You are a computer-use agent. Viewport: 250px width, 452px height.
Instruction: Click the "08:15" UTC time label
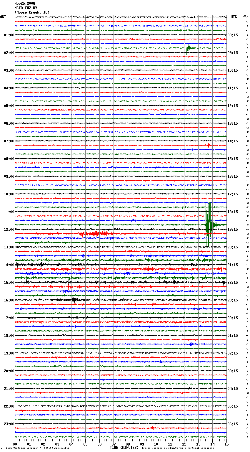[x=233, y=35]
